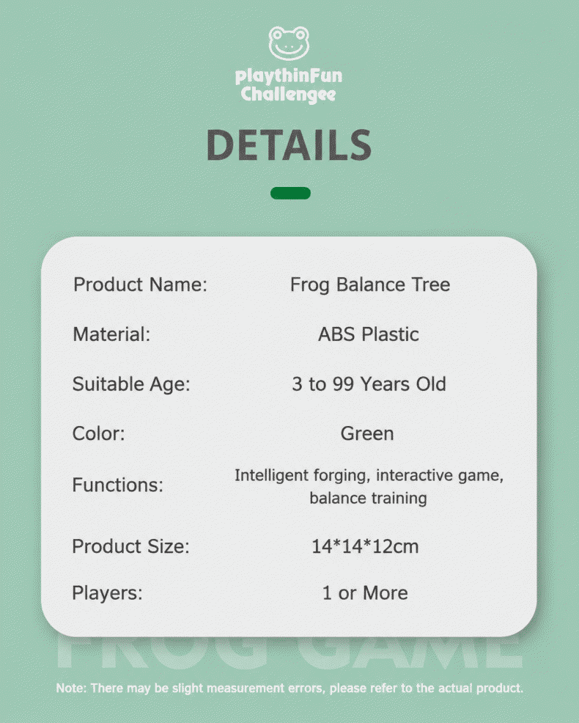Click the measurement errors note text

coord(289,689)
